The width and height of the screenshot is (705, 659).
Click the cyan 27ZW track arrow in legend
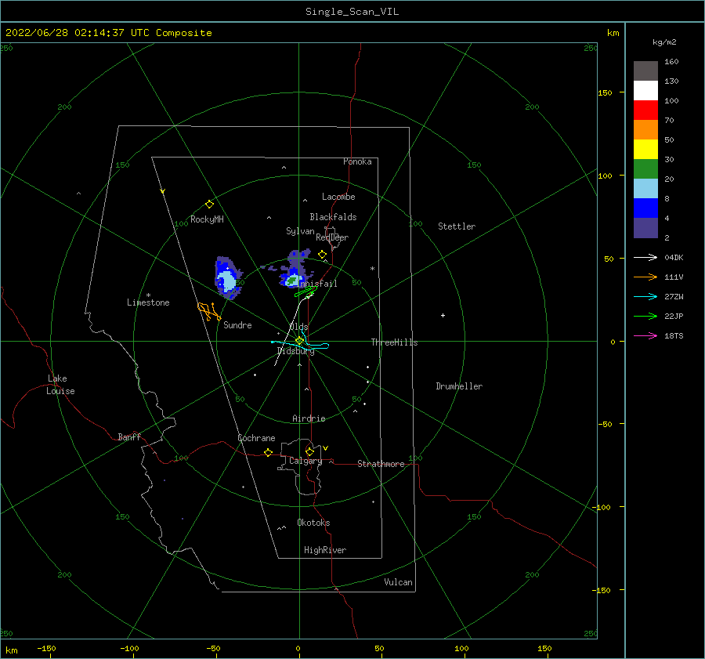tap(645, 296)
